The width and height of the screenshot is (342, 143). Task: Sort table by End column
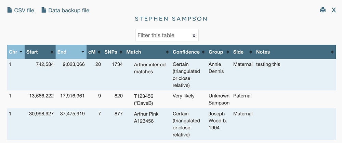pyautogui.click(x=71, y=52)
